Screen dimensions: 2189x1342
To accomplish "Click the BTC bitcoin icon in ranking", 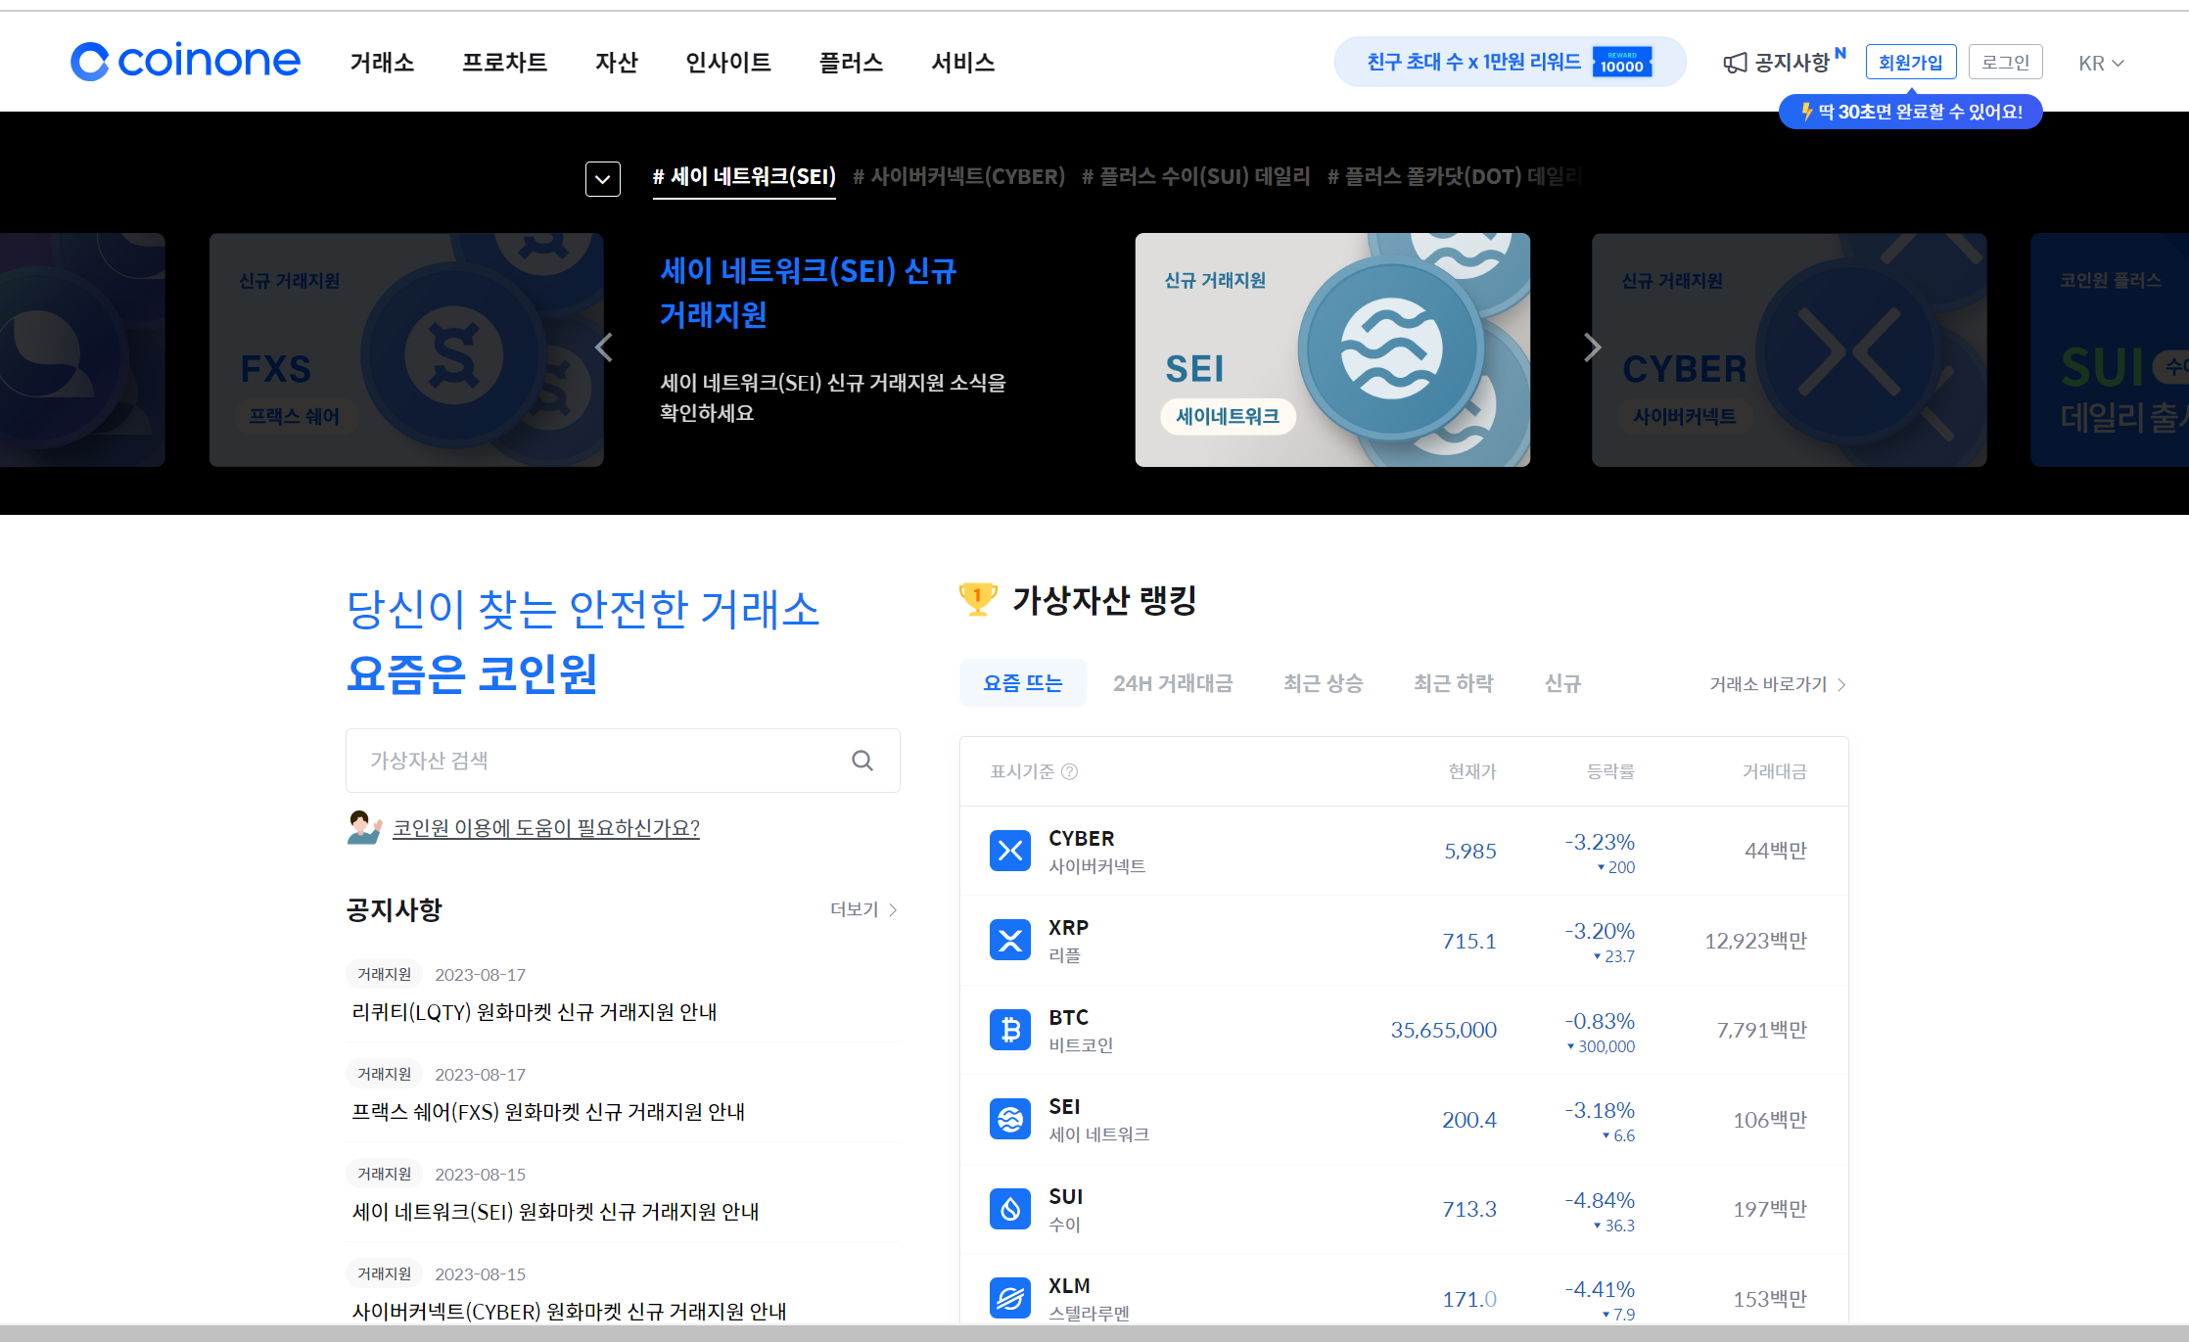I will pyautogui.click(x=1009, y=1030).
